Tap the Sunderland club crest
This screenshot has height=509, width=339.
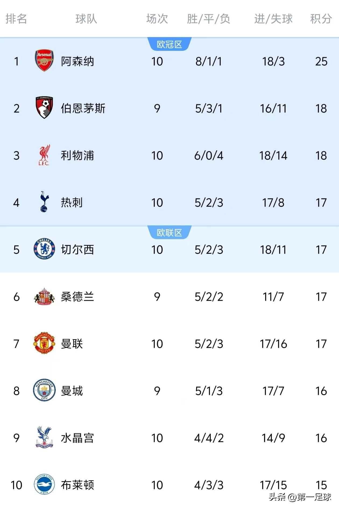(44, 296)
